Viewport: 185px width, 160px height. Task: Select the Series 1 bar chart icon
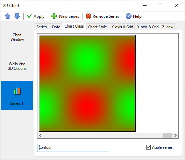point(17,91)
